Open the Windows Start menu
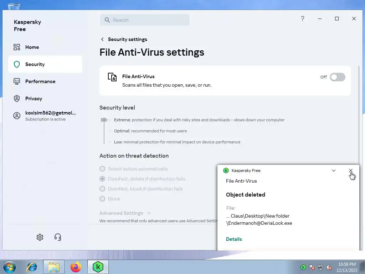The image size is (365, 274). pos(10,267)
